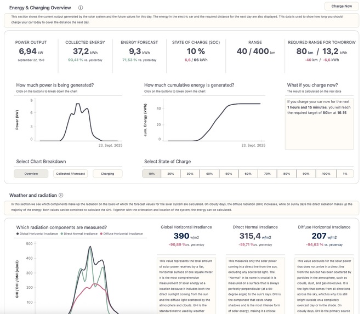Choose the 1% state of charge option
Screen dimensions: 364x314
pos(345,174)
